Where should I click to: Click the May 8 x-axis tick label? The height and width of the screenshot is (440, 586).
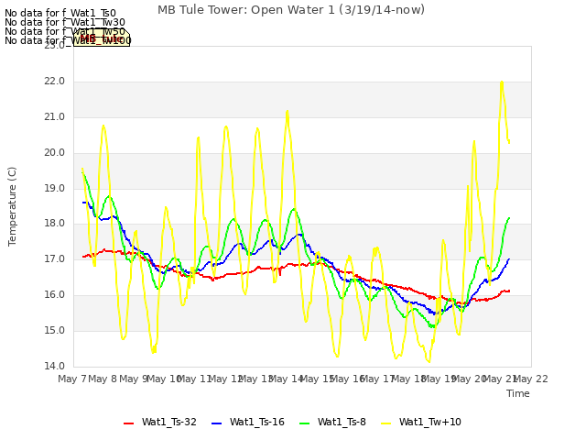103,379
